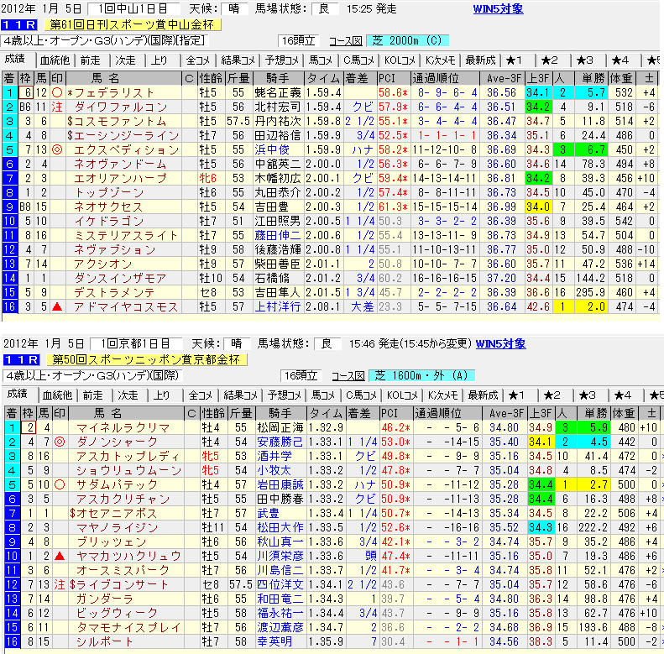Select horse ショウリュウムーン
Viewport: 664px width, 654px height.
128,471
